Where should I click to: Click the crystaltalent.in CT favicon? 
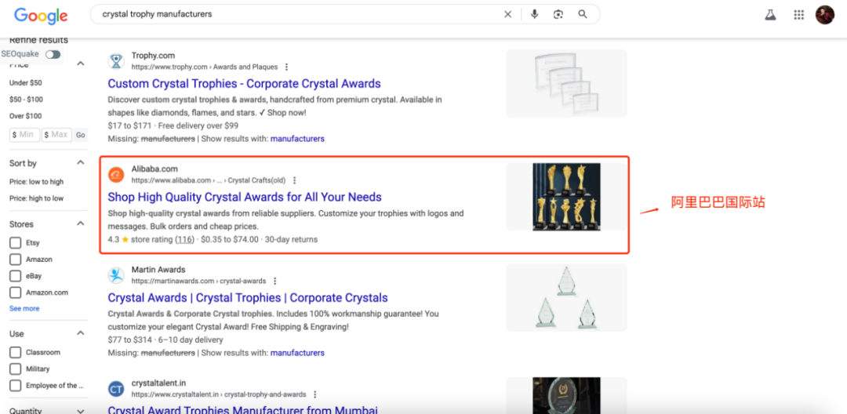(x=115, y=389)
